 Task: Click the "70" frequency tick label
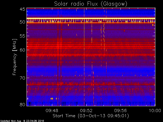(22, 78)
